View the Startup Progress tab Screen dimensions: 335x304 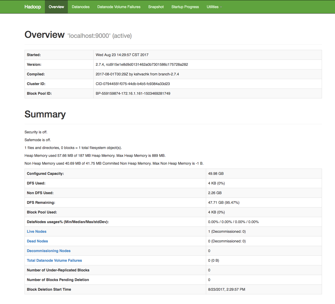click(185, 7)
